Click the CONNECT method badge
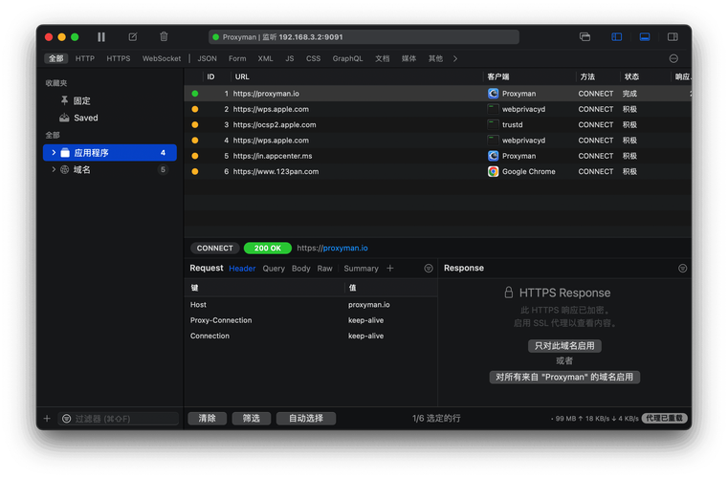 [x=215, y=249]
